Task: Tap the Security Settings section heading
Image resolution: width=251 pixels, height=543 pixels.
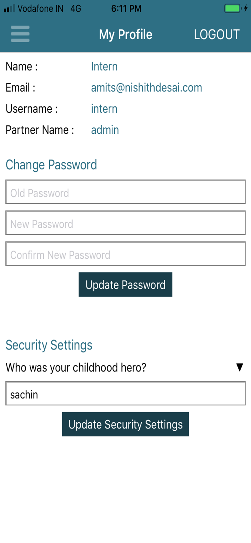Action: pyautogui.click(x=49, y=345)
